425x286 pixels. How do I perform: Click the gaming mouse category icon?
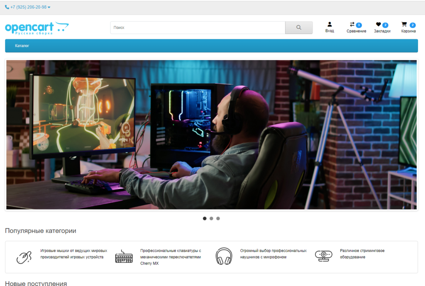point(24,257)
